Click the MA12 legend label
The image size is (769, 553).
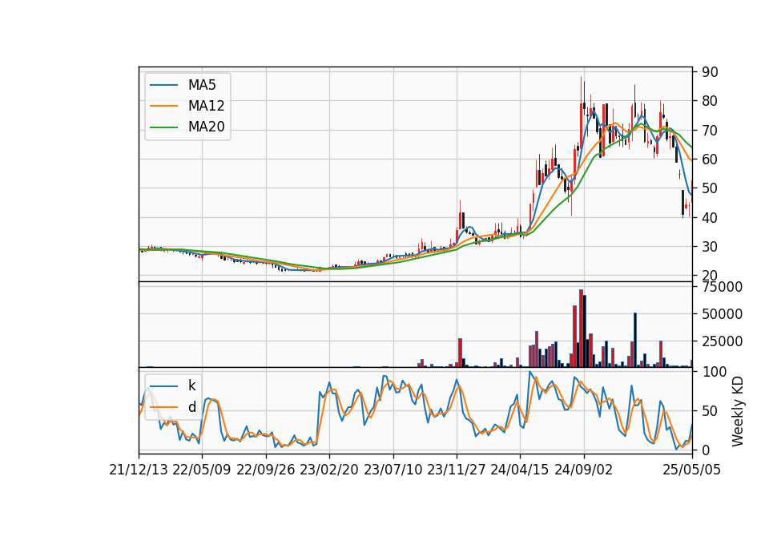coord(206,106)
